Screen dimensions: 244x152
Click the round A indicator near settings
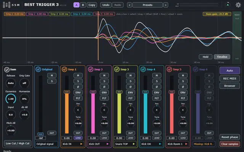[228, 5]
